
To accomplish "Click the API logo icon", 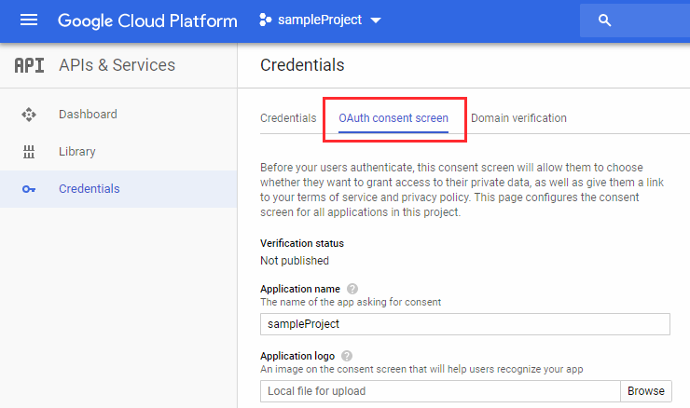I will 29,65.
